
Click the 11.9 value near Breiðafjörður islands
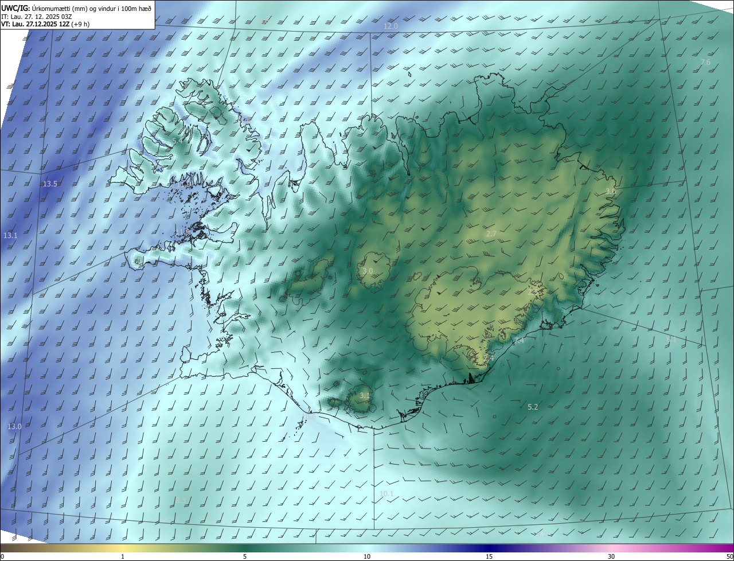182,231
